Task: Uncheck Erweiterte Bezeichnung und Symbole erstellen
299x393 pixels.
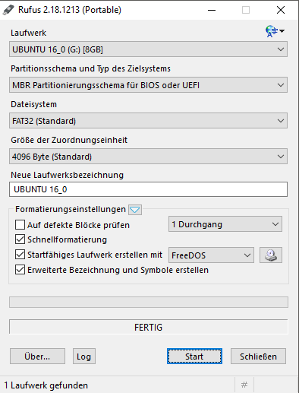Action: (x=20, y=270)
